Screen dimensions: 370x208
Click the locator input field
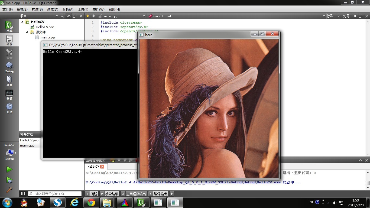coord(55,194)
